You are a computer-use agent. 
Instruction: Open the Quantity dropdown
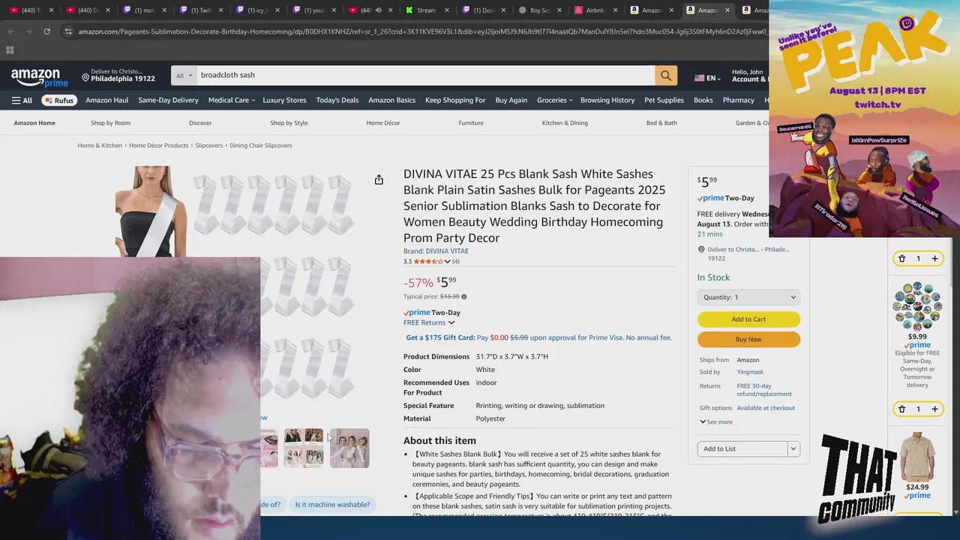coord(748,297)
